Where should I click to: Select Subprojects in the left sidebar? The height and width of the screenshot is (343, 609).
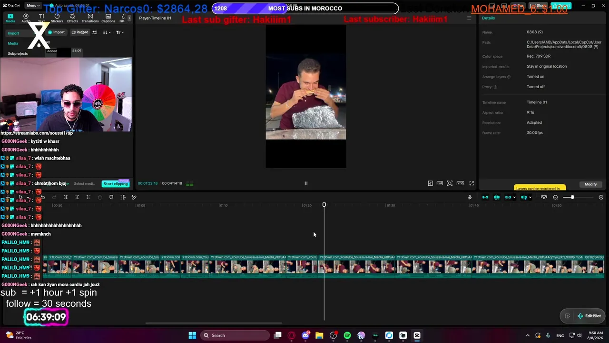coord(18,53)
